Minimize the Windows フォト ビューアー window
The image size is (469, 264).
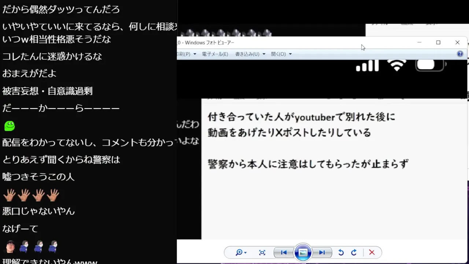coord(420,43)
